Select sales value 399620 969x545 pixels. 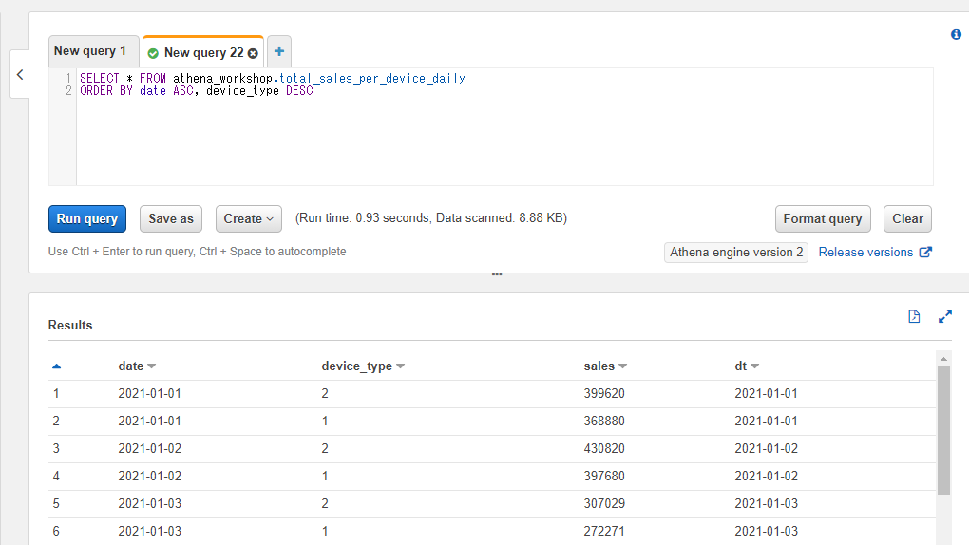[604, 394]
